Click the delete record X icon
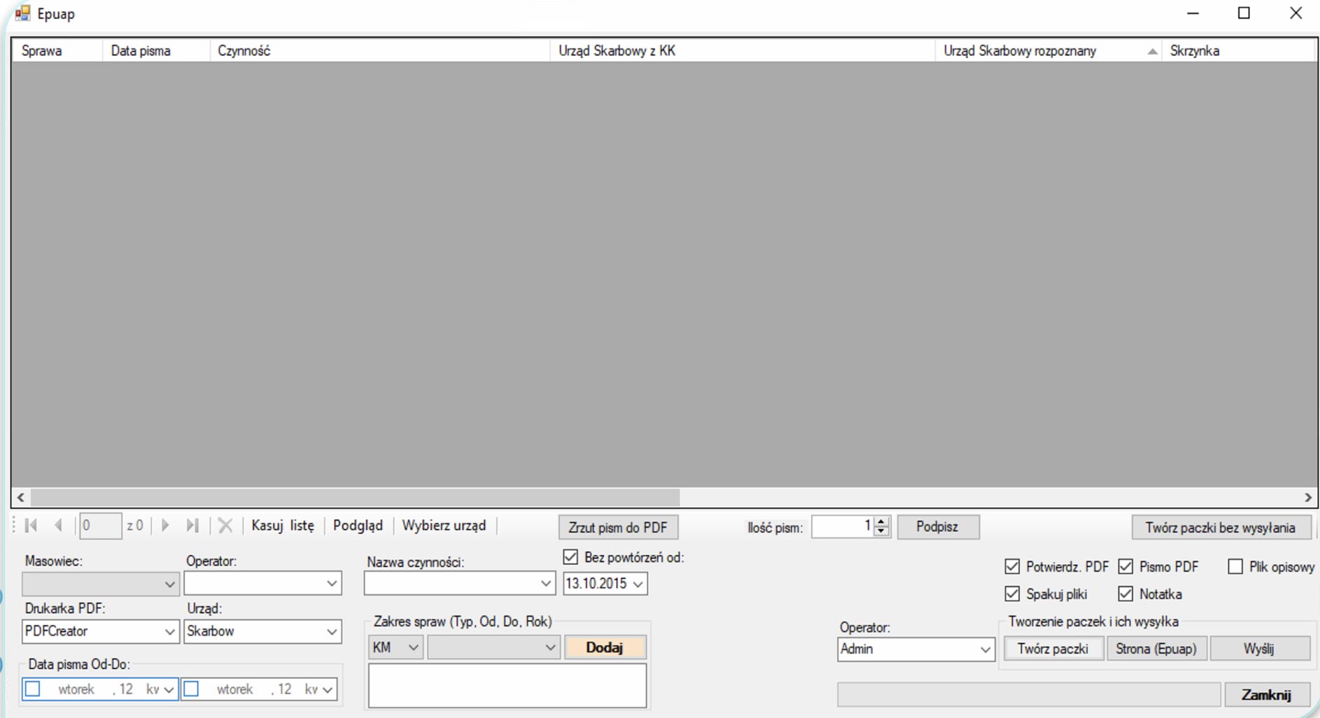Viewport: 1320px width, 718px height. tap(225, 526)
